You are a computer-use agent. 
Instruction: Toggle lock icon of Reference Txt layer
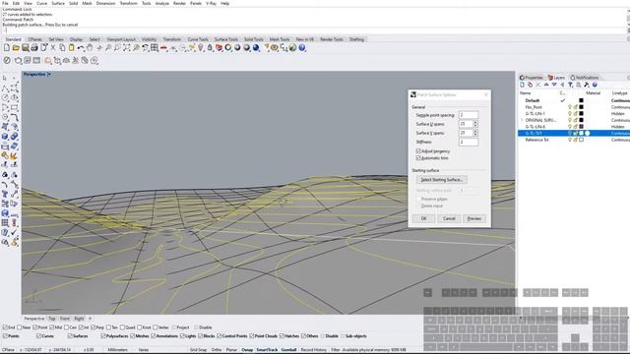pyautogui.click(x=575, y=140)
